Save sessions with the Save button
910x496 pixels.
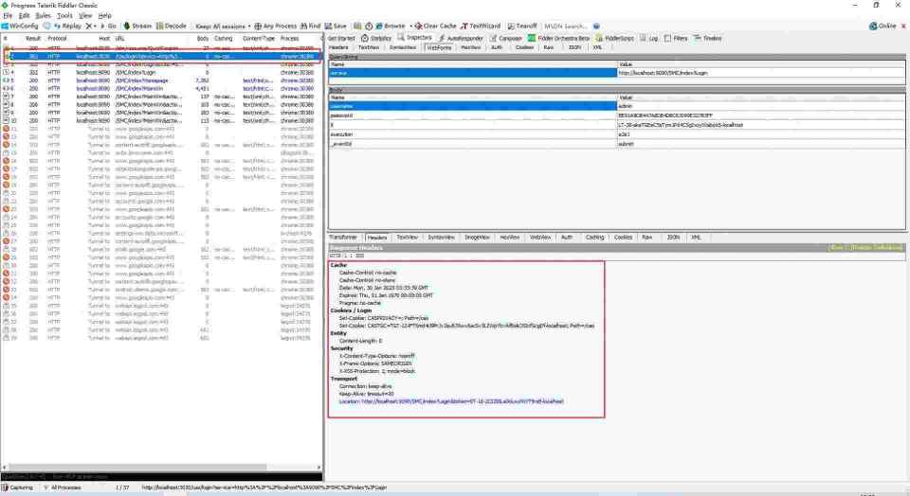(336, 27)
